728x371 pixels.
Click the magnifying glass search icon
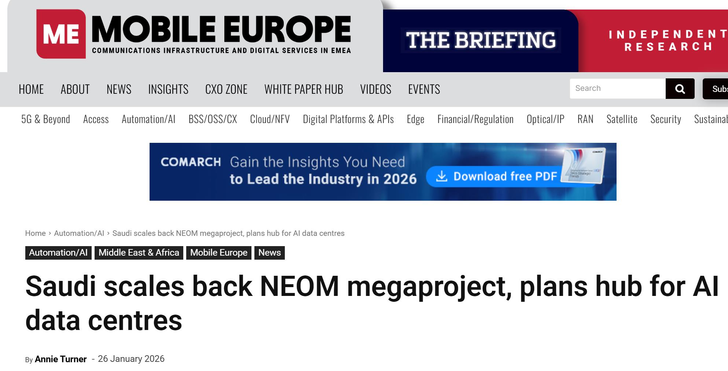680,89
